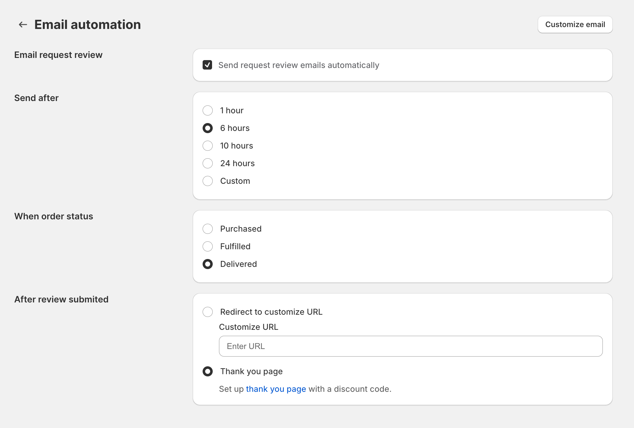This screenshot has height=428, width=634.
Task: Click Send request review emails label
Action: 298,65
